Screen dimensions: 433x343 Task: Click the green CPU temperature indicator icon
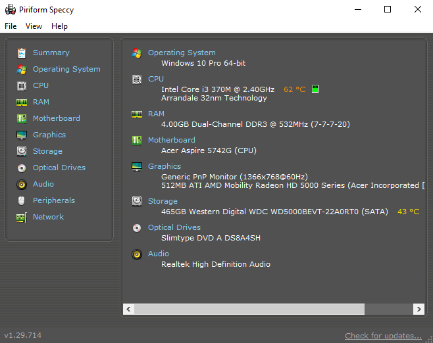point(315,89)
